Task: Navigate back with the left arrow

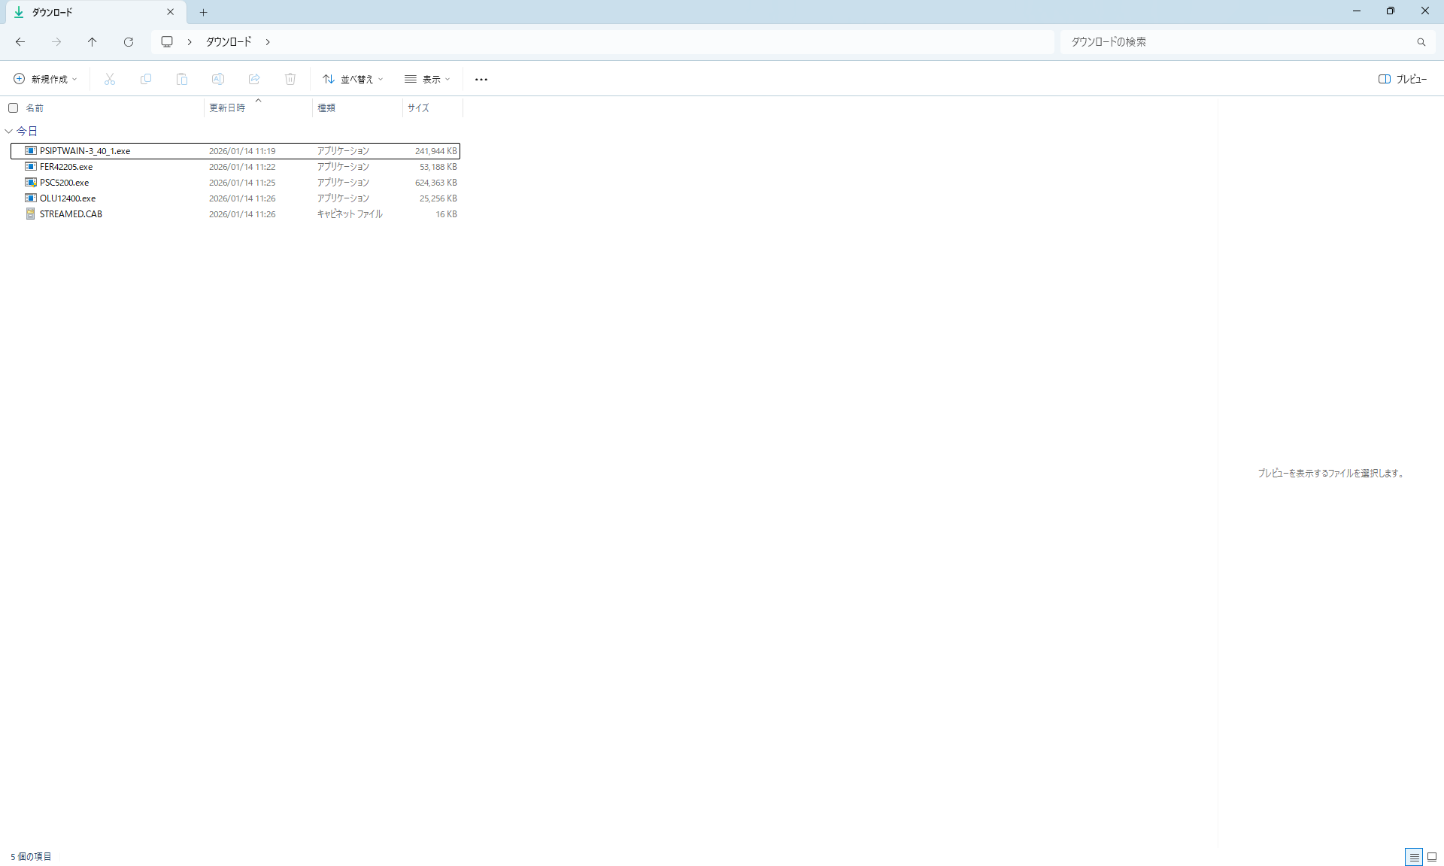Action: 20,42
